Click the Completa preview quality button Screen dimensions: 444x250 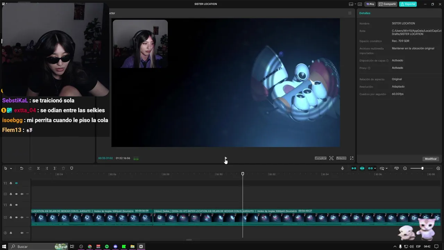click(321, 158)
